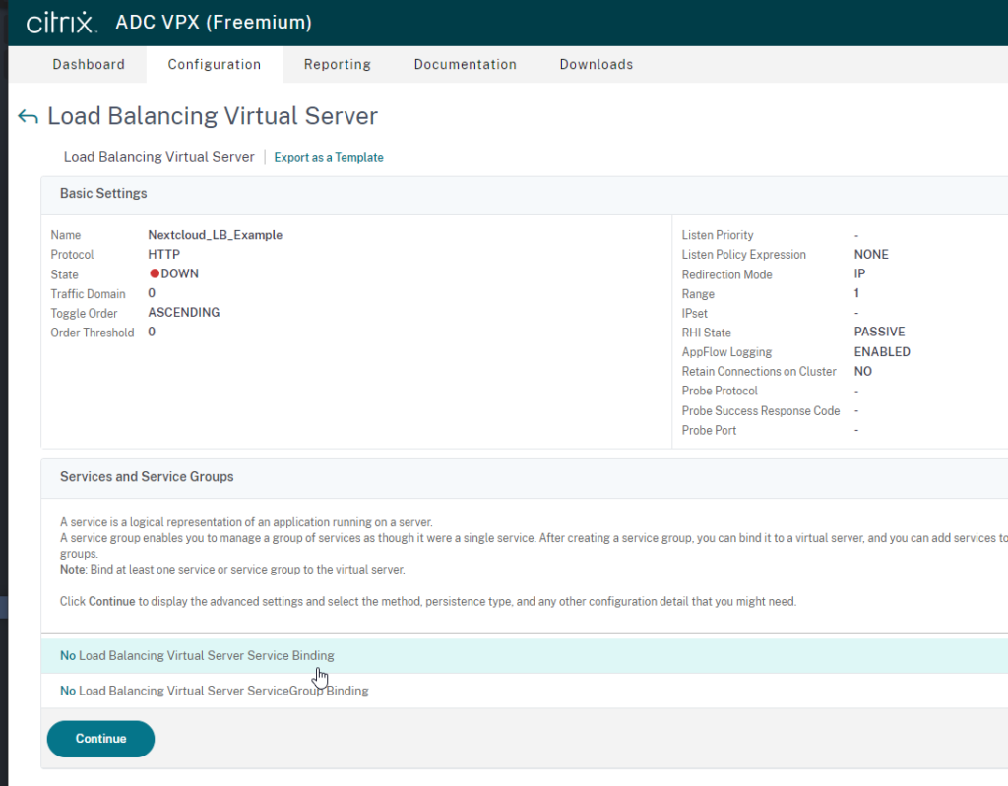Click the ASCENDING toggle order value
Screen dimensions: 1008x786
tap(184, 313)
